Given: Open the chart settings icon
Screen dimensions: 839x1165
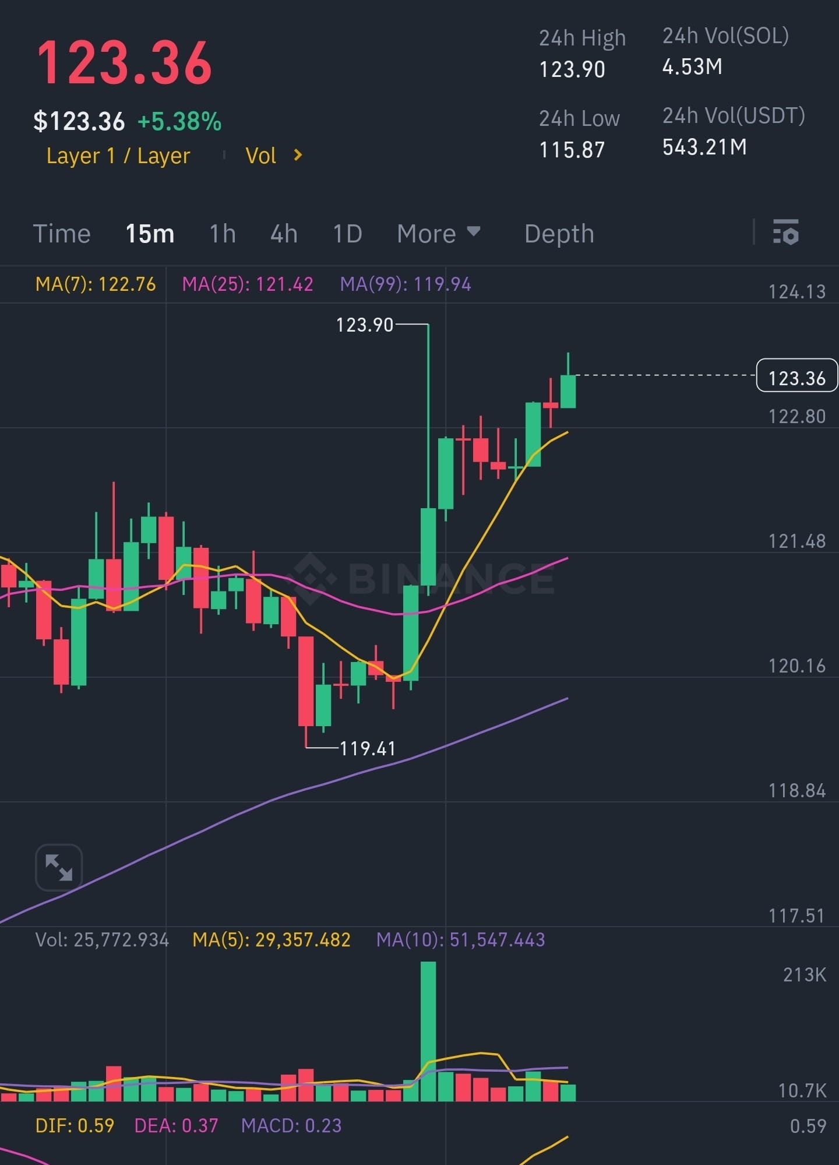Looking at the screenshot, I should point(785,233).
